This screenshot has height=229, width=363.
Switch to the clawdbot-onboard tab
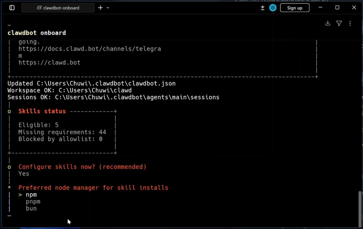tap(61, 8)
